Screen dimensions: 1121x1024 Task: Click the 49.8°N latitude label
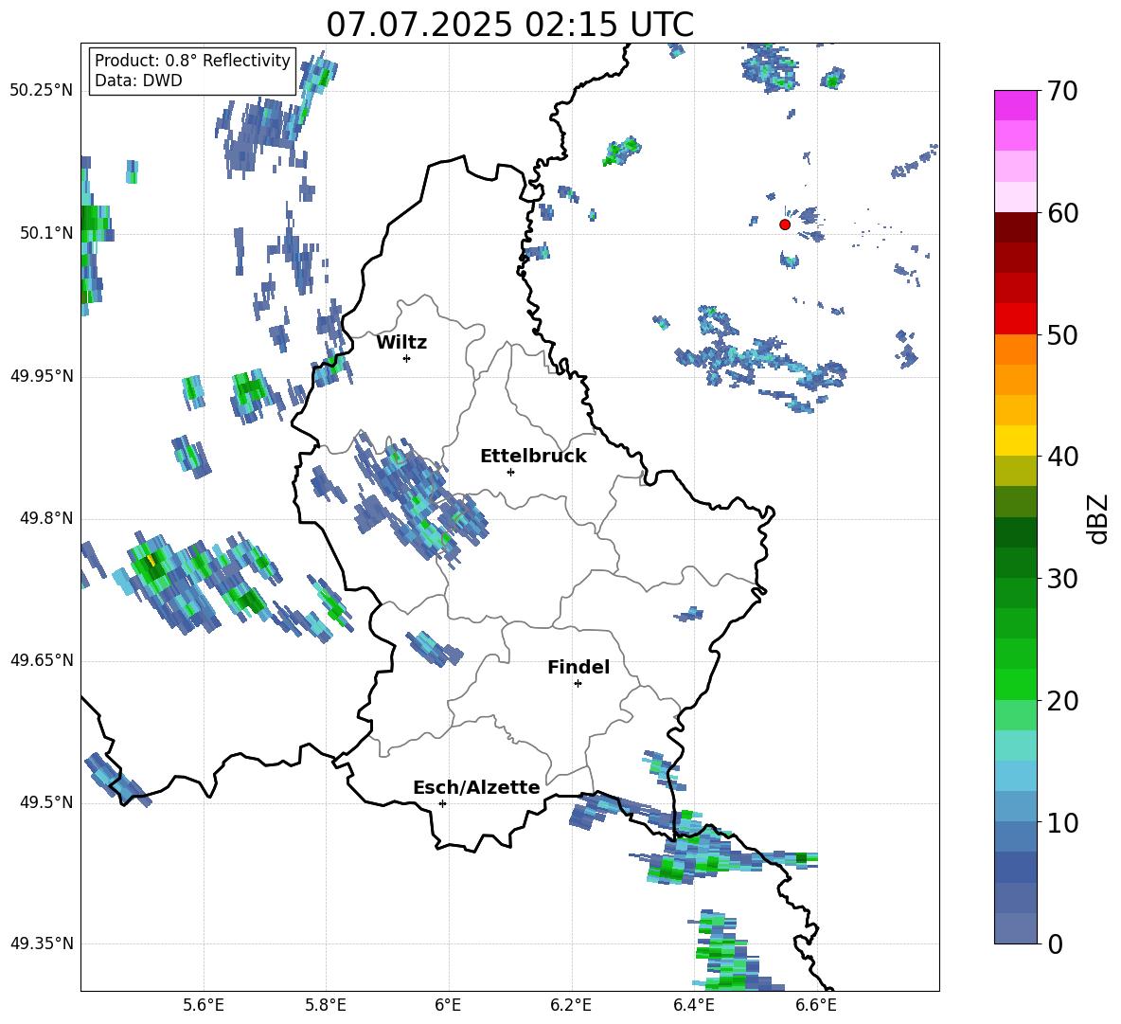tap(46, 518)
